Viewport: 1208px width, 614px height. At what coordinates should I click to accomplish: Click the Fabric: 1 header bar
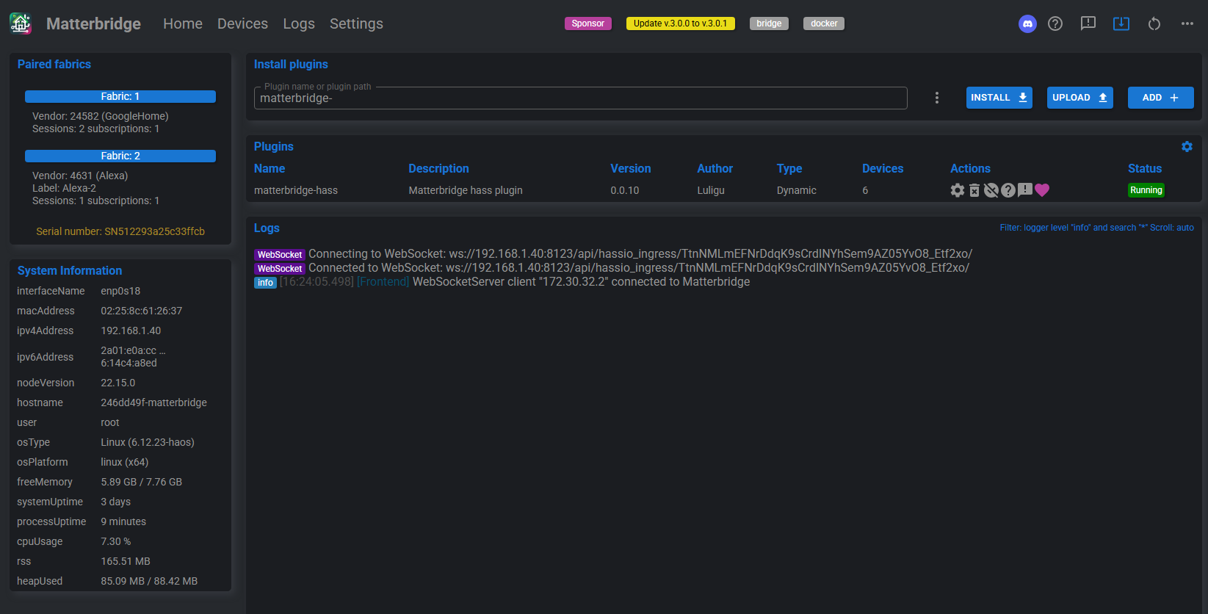click(120, 96)
